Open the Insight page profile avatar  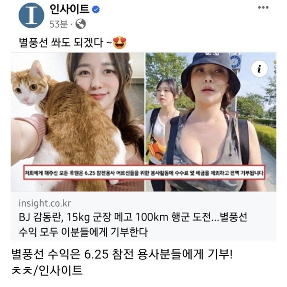[31, 15]
